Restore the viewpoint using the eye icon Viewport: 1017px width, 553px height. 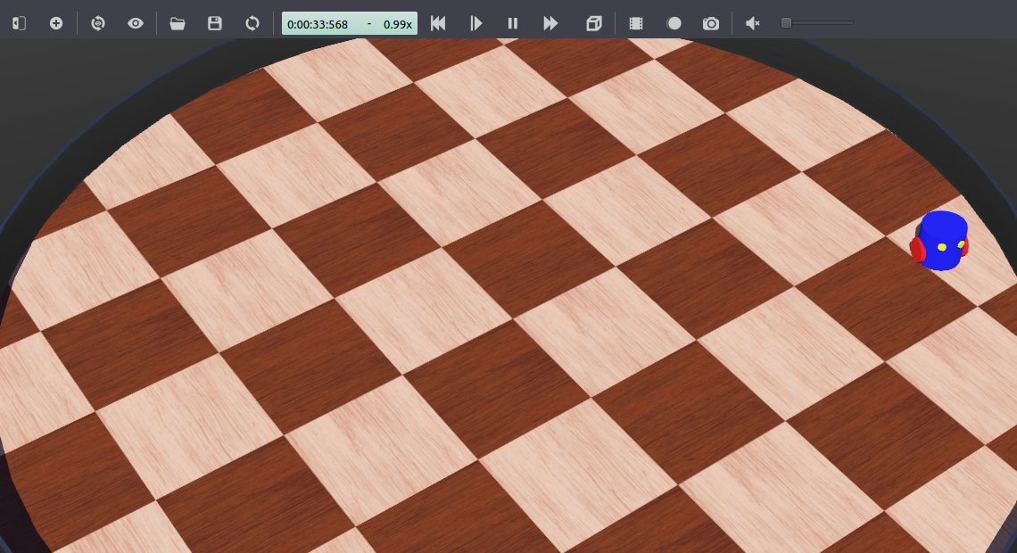point(135,23)
